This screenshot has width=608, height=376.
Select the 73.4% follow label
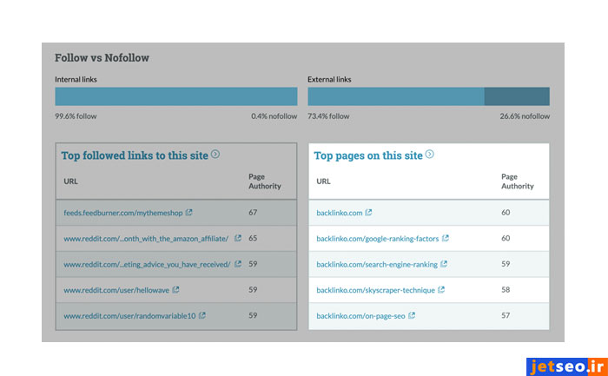pos(328,115)
